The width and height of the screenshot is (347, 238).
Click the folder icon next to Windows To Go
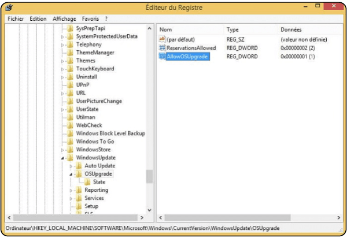(x=70, y=142)
